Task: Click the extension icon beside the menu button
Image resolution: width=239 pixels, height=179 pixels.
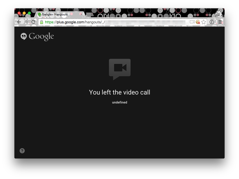Action: click(x=212, y=22)
